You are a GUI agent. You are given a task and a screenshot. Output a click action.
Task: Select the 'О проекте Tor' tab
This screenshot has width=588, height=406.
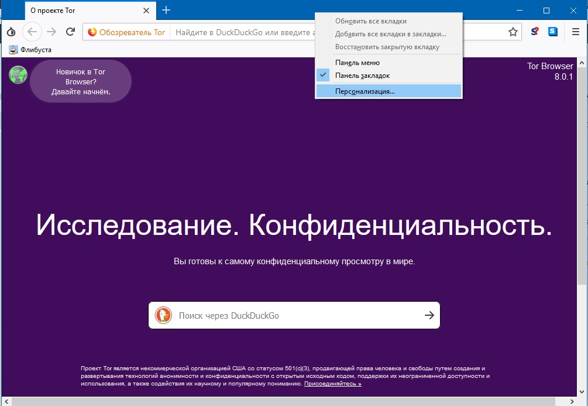(x=90, y=11)
